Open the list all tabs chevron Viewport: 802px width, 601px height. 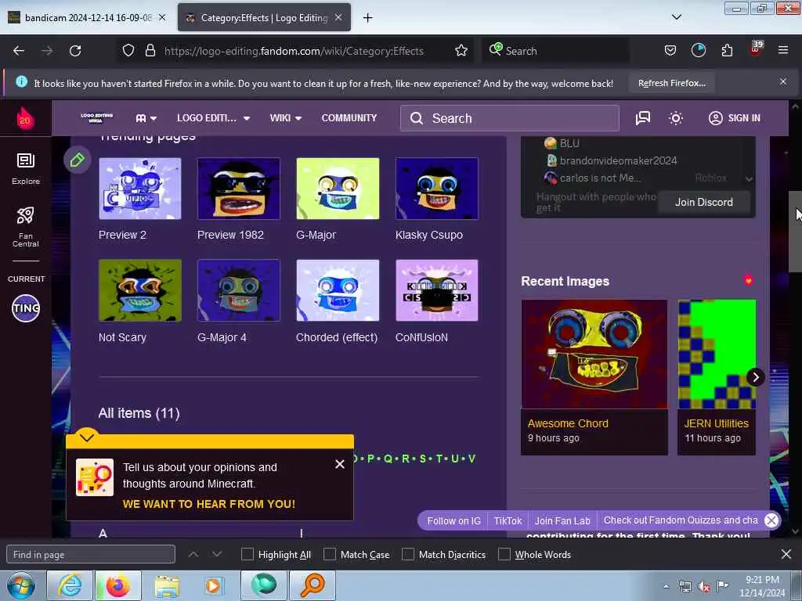click(676, 17)
